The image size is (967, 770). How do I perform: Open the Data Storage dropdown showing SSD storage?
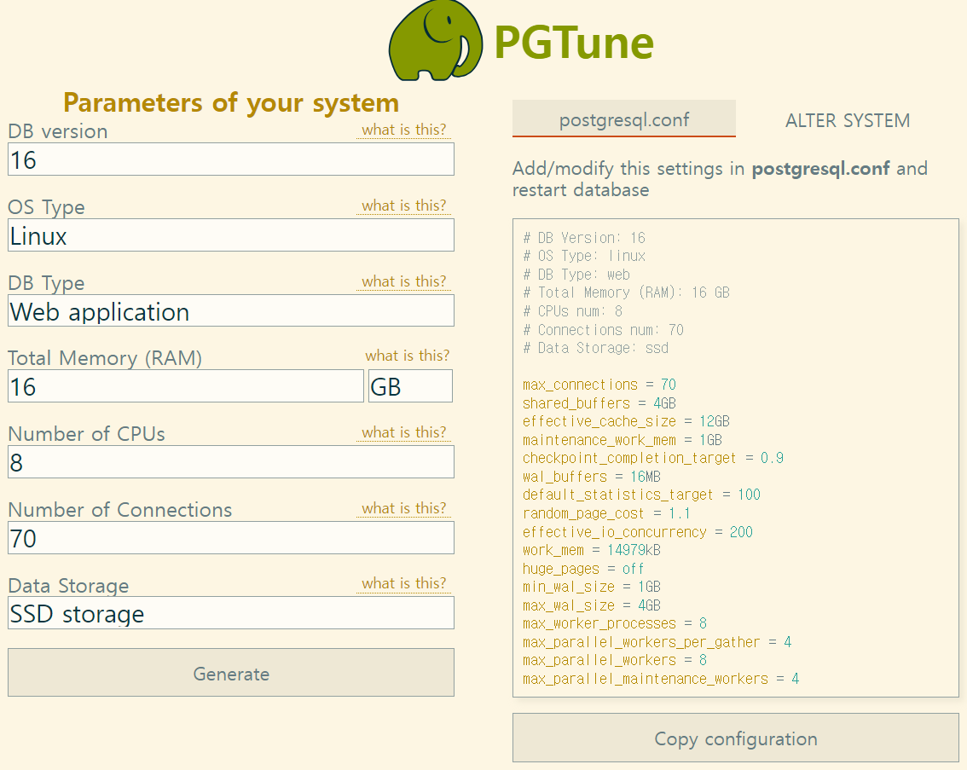[x=230, y=613]
